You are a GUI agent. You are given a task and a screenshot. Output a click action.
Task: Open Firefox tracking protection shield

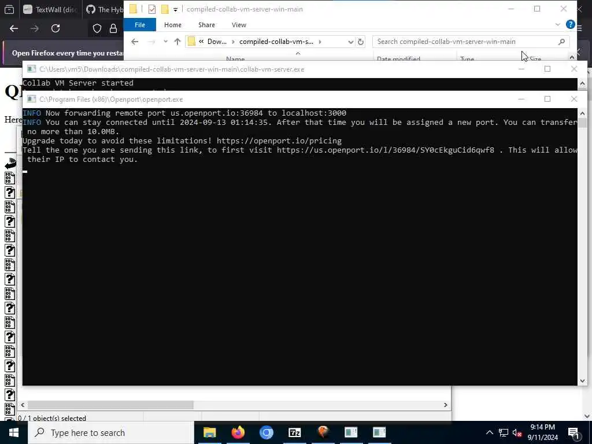coord(97,28)
